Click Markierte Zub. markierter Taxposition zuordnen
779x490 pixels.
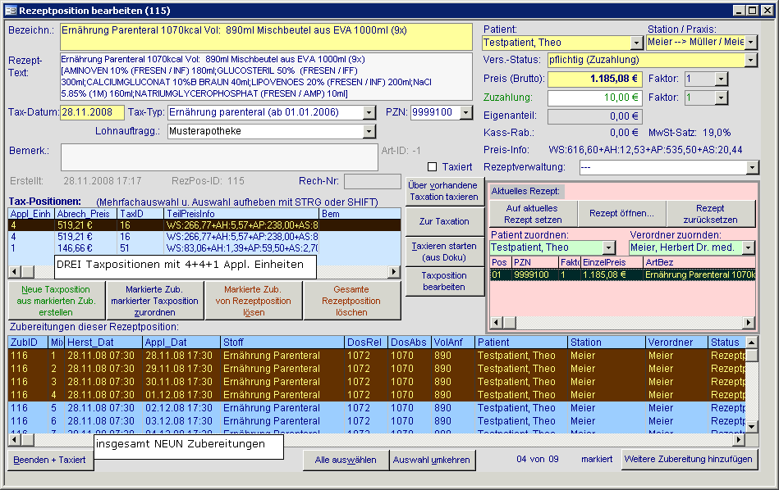coord(154,301)
